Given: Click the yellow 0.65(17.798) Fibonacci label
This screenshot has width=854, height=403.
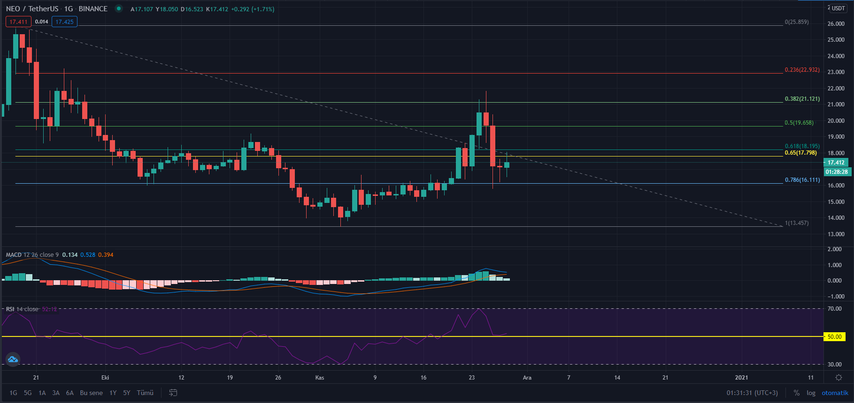Looking at the screenshot, I should [800, 153].
